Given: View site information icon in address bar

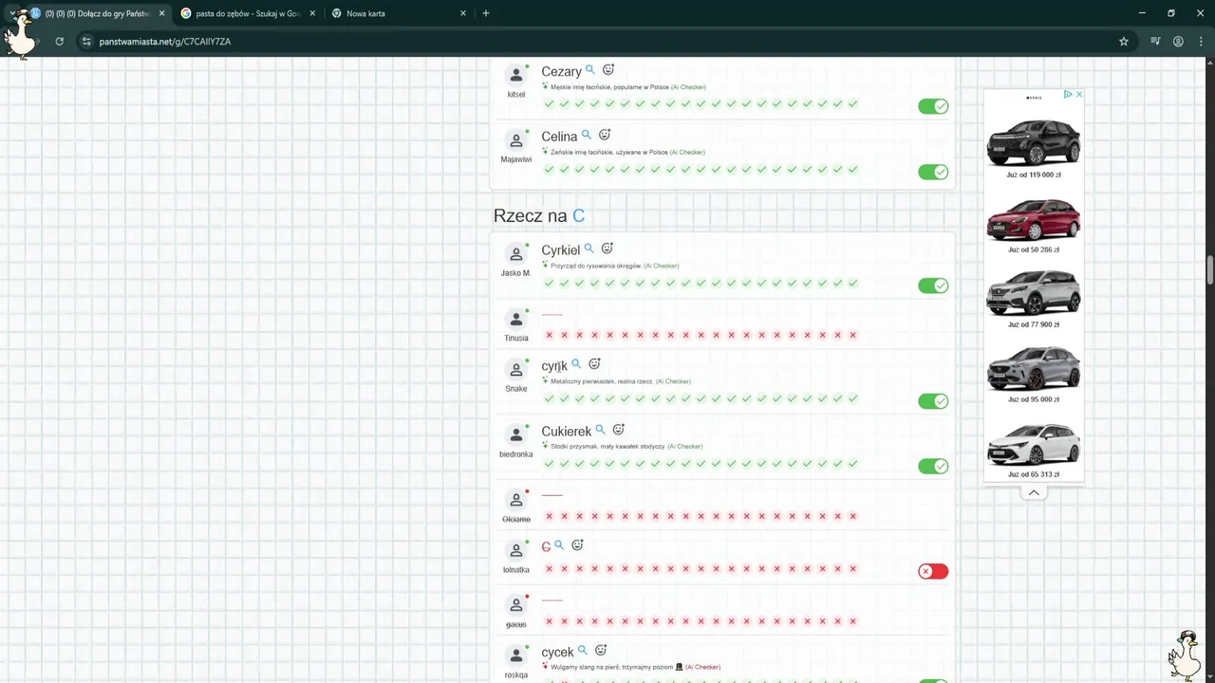Looking at the screenshot, I should [86, 42].
